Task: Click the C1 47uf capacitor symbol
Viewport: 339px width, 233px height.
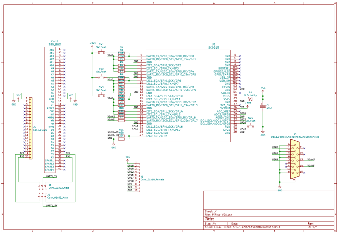Action: (x=263, y=106)
